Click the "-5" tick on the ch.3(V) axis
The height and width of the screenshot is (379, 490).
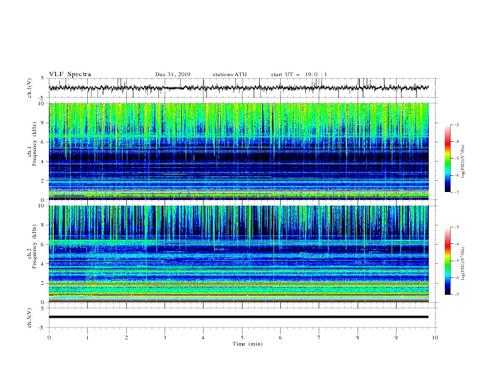41,328
